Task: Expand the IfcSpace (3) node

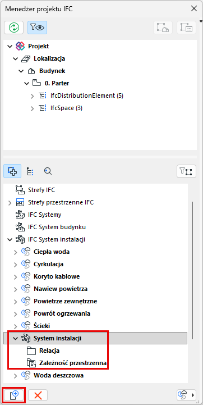Action: click(32, 108)
